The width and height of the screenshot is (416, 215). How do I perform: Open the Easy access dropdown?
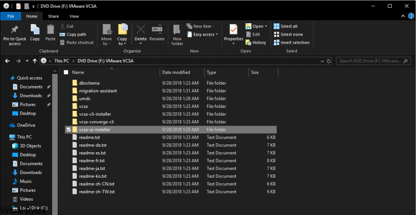point(203,34)
